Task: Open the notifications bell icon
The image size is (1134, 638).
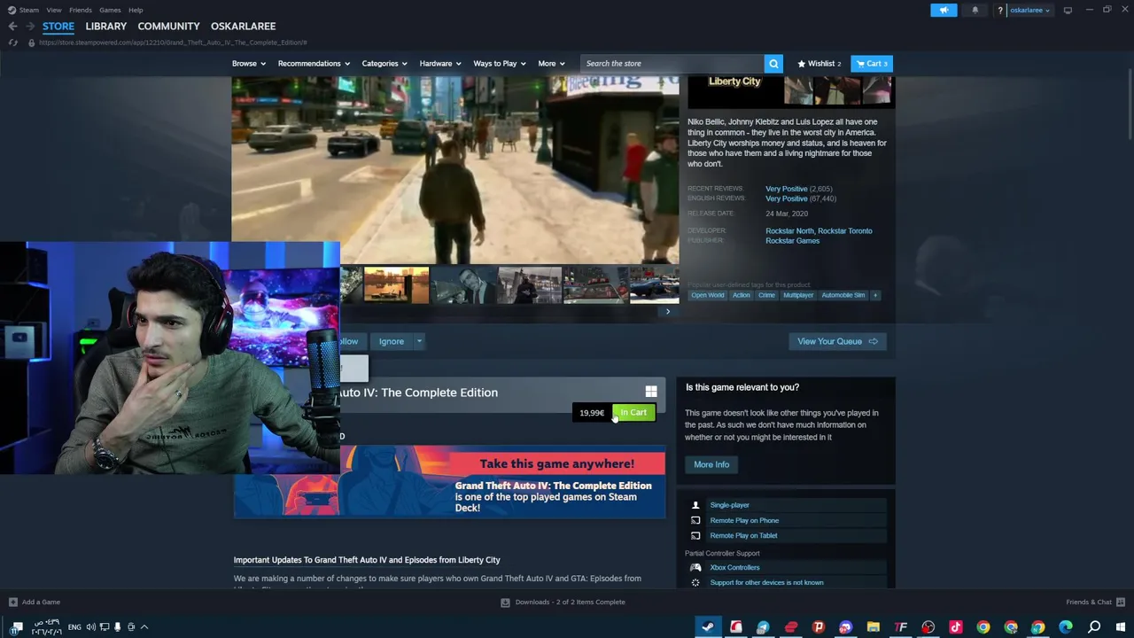Action: pos(975,10)
